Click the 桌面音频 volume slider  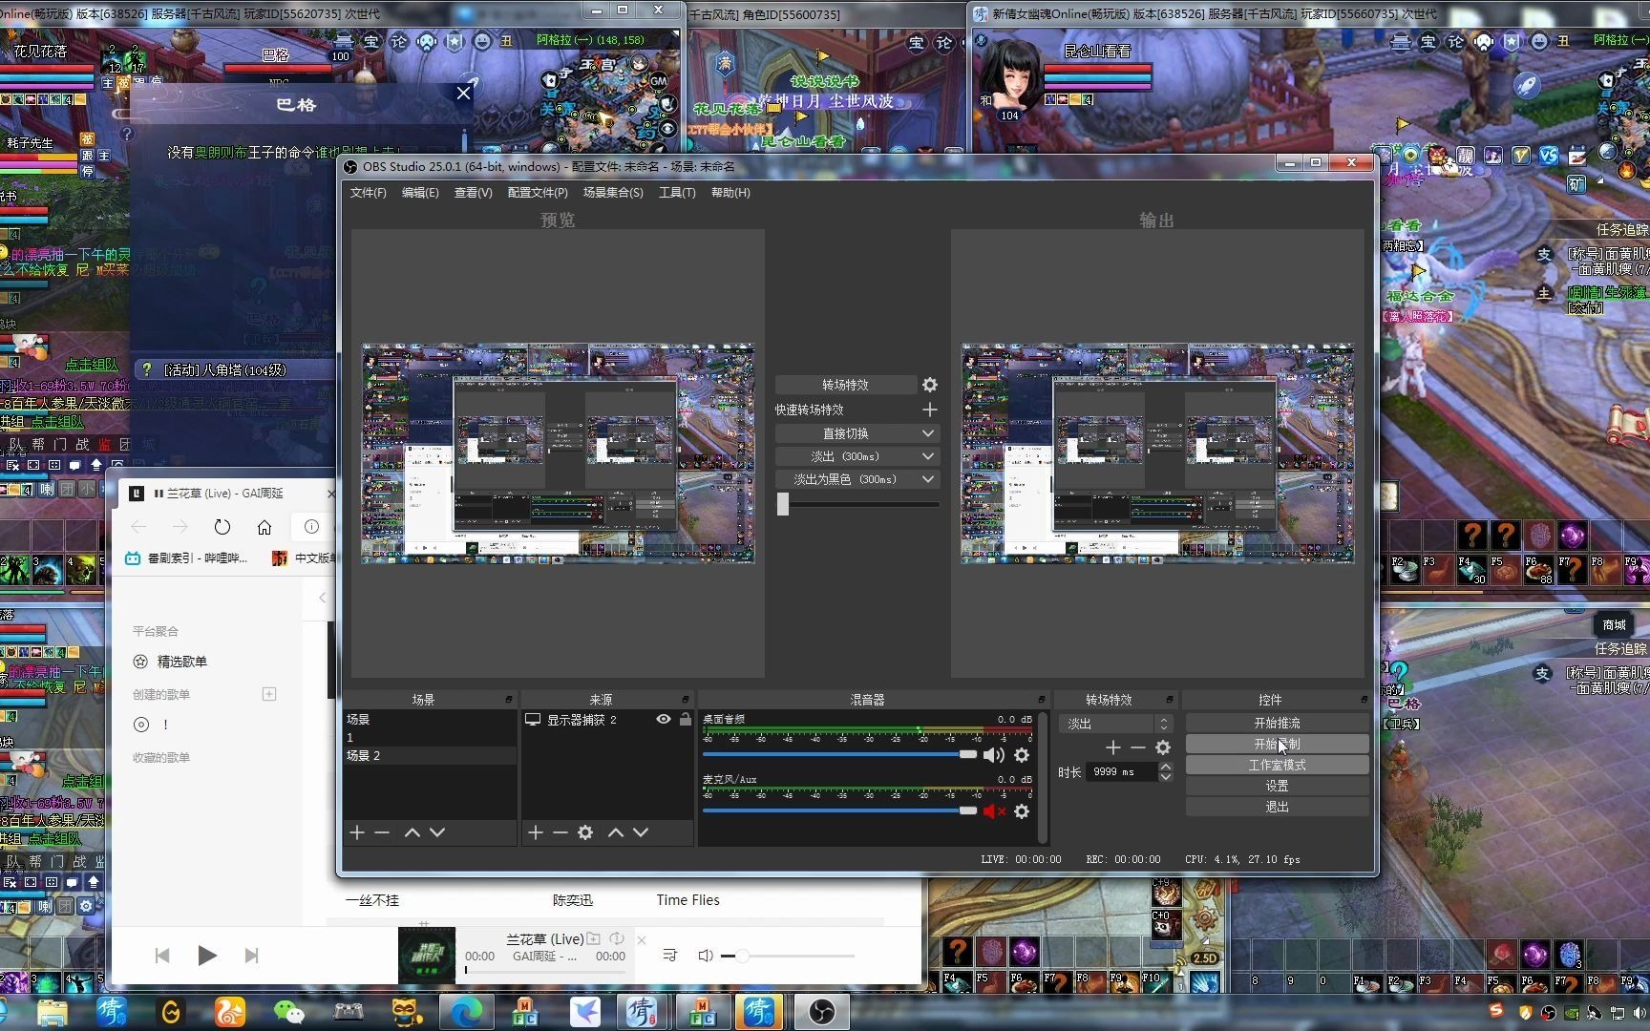coord(839,754)
